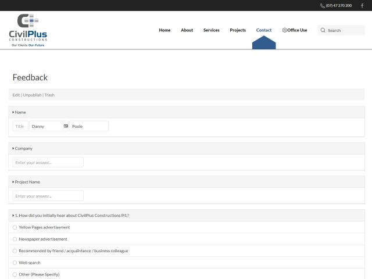The width and height of the screenshot is (372, 279).
Task: Open the Home menu item
Action: pyautogui.click(x=164, y=30)
